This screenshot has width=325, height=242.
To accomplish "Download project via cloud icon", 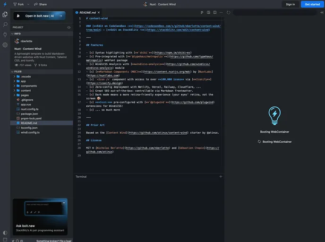I will [69, 27].
